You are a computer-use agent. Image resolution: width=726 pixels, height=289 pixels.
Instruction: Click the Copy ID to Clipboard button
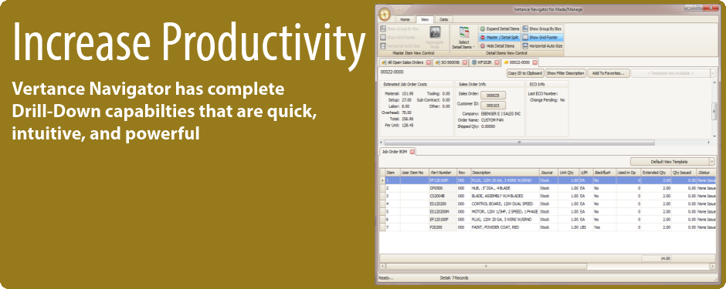tap(525, 73)
